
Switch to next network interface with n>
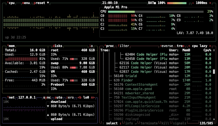pyautogui.click(x=92, y=97)
